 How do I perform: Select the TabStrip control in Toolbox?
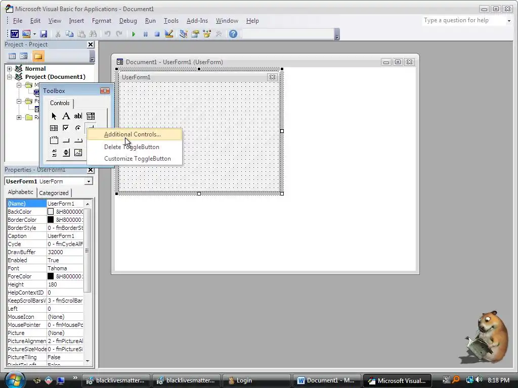point(78,140)
